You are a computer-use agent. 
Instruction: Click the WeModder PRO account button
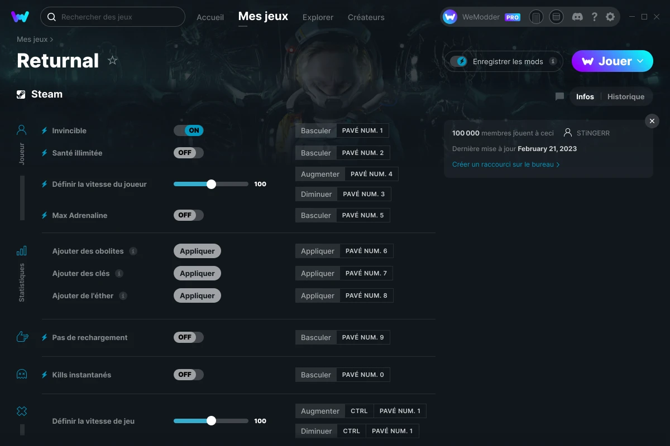click(x=482, y=17)
